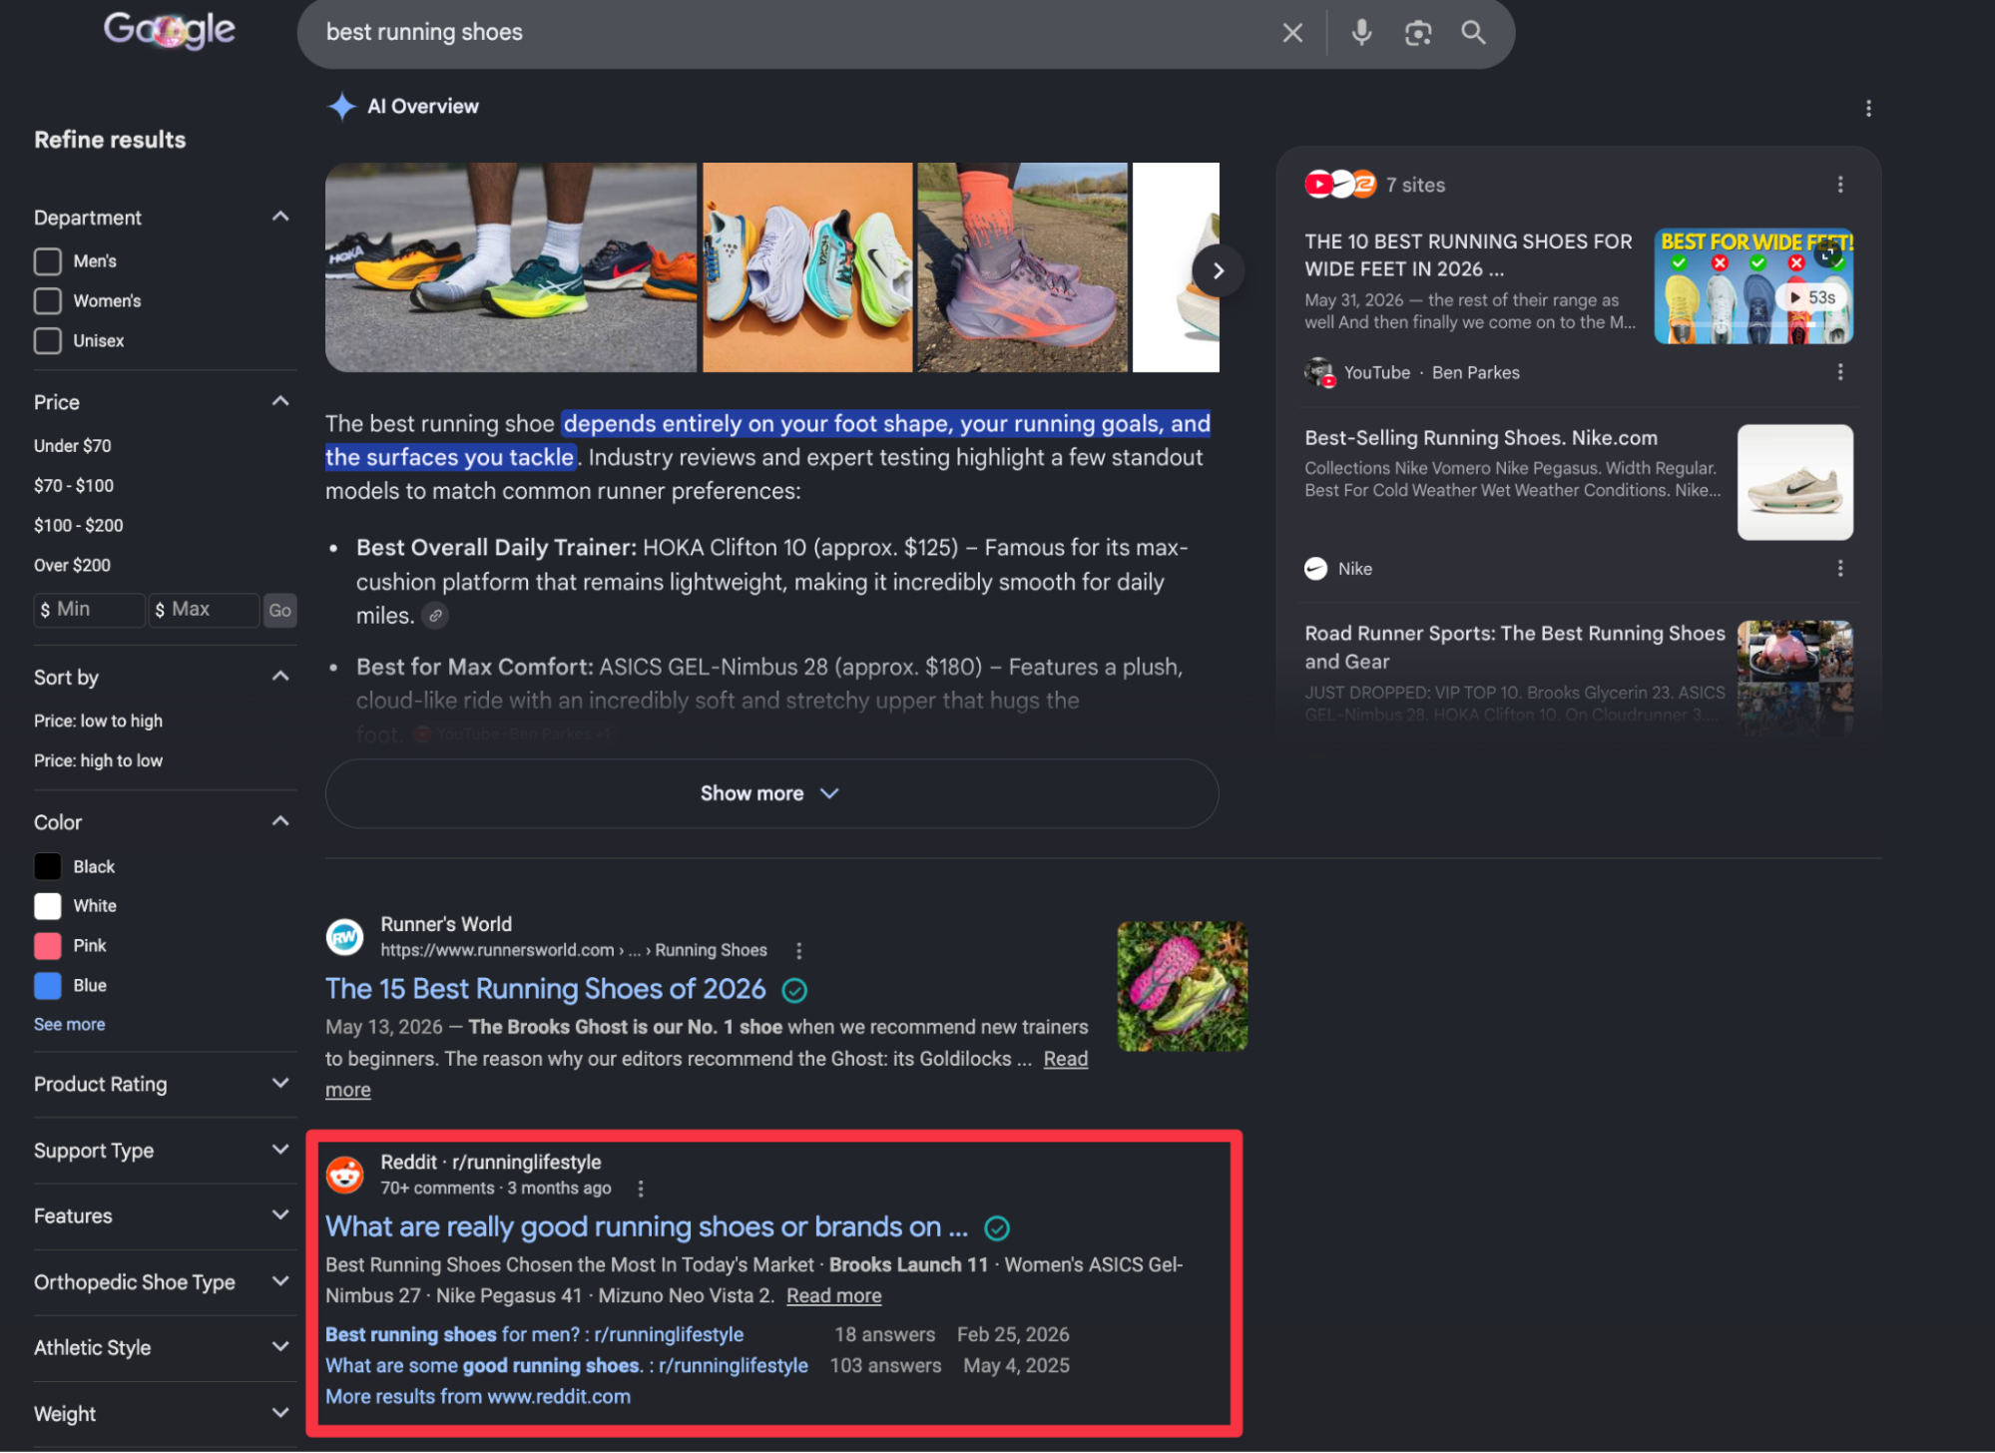This screenshot has height=1453, width=1995.
Task: Click the stacked site icons beside 7 sites
Action: (x=1340, y=185)
